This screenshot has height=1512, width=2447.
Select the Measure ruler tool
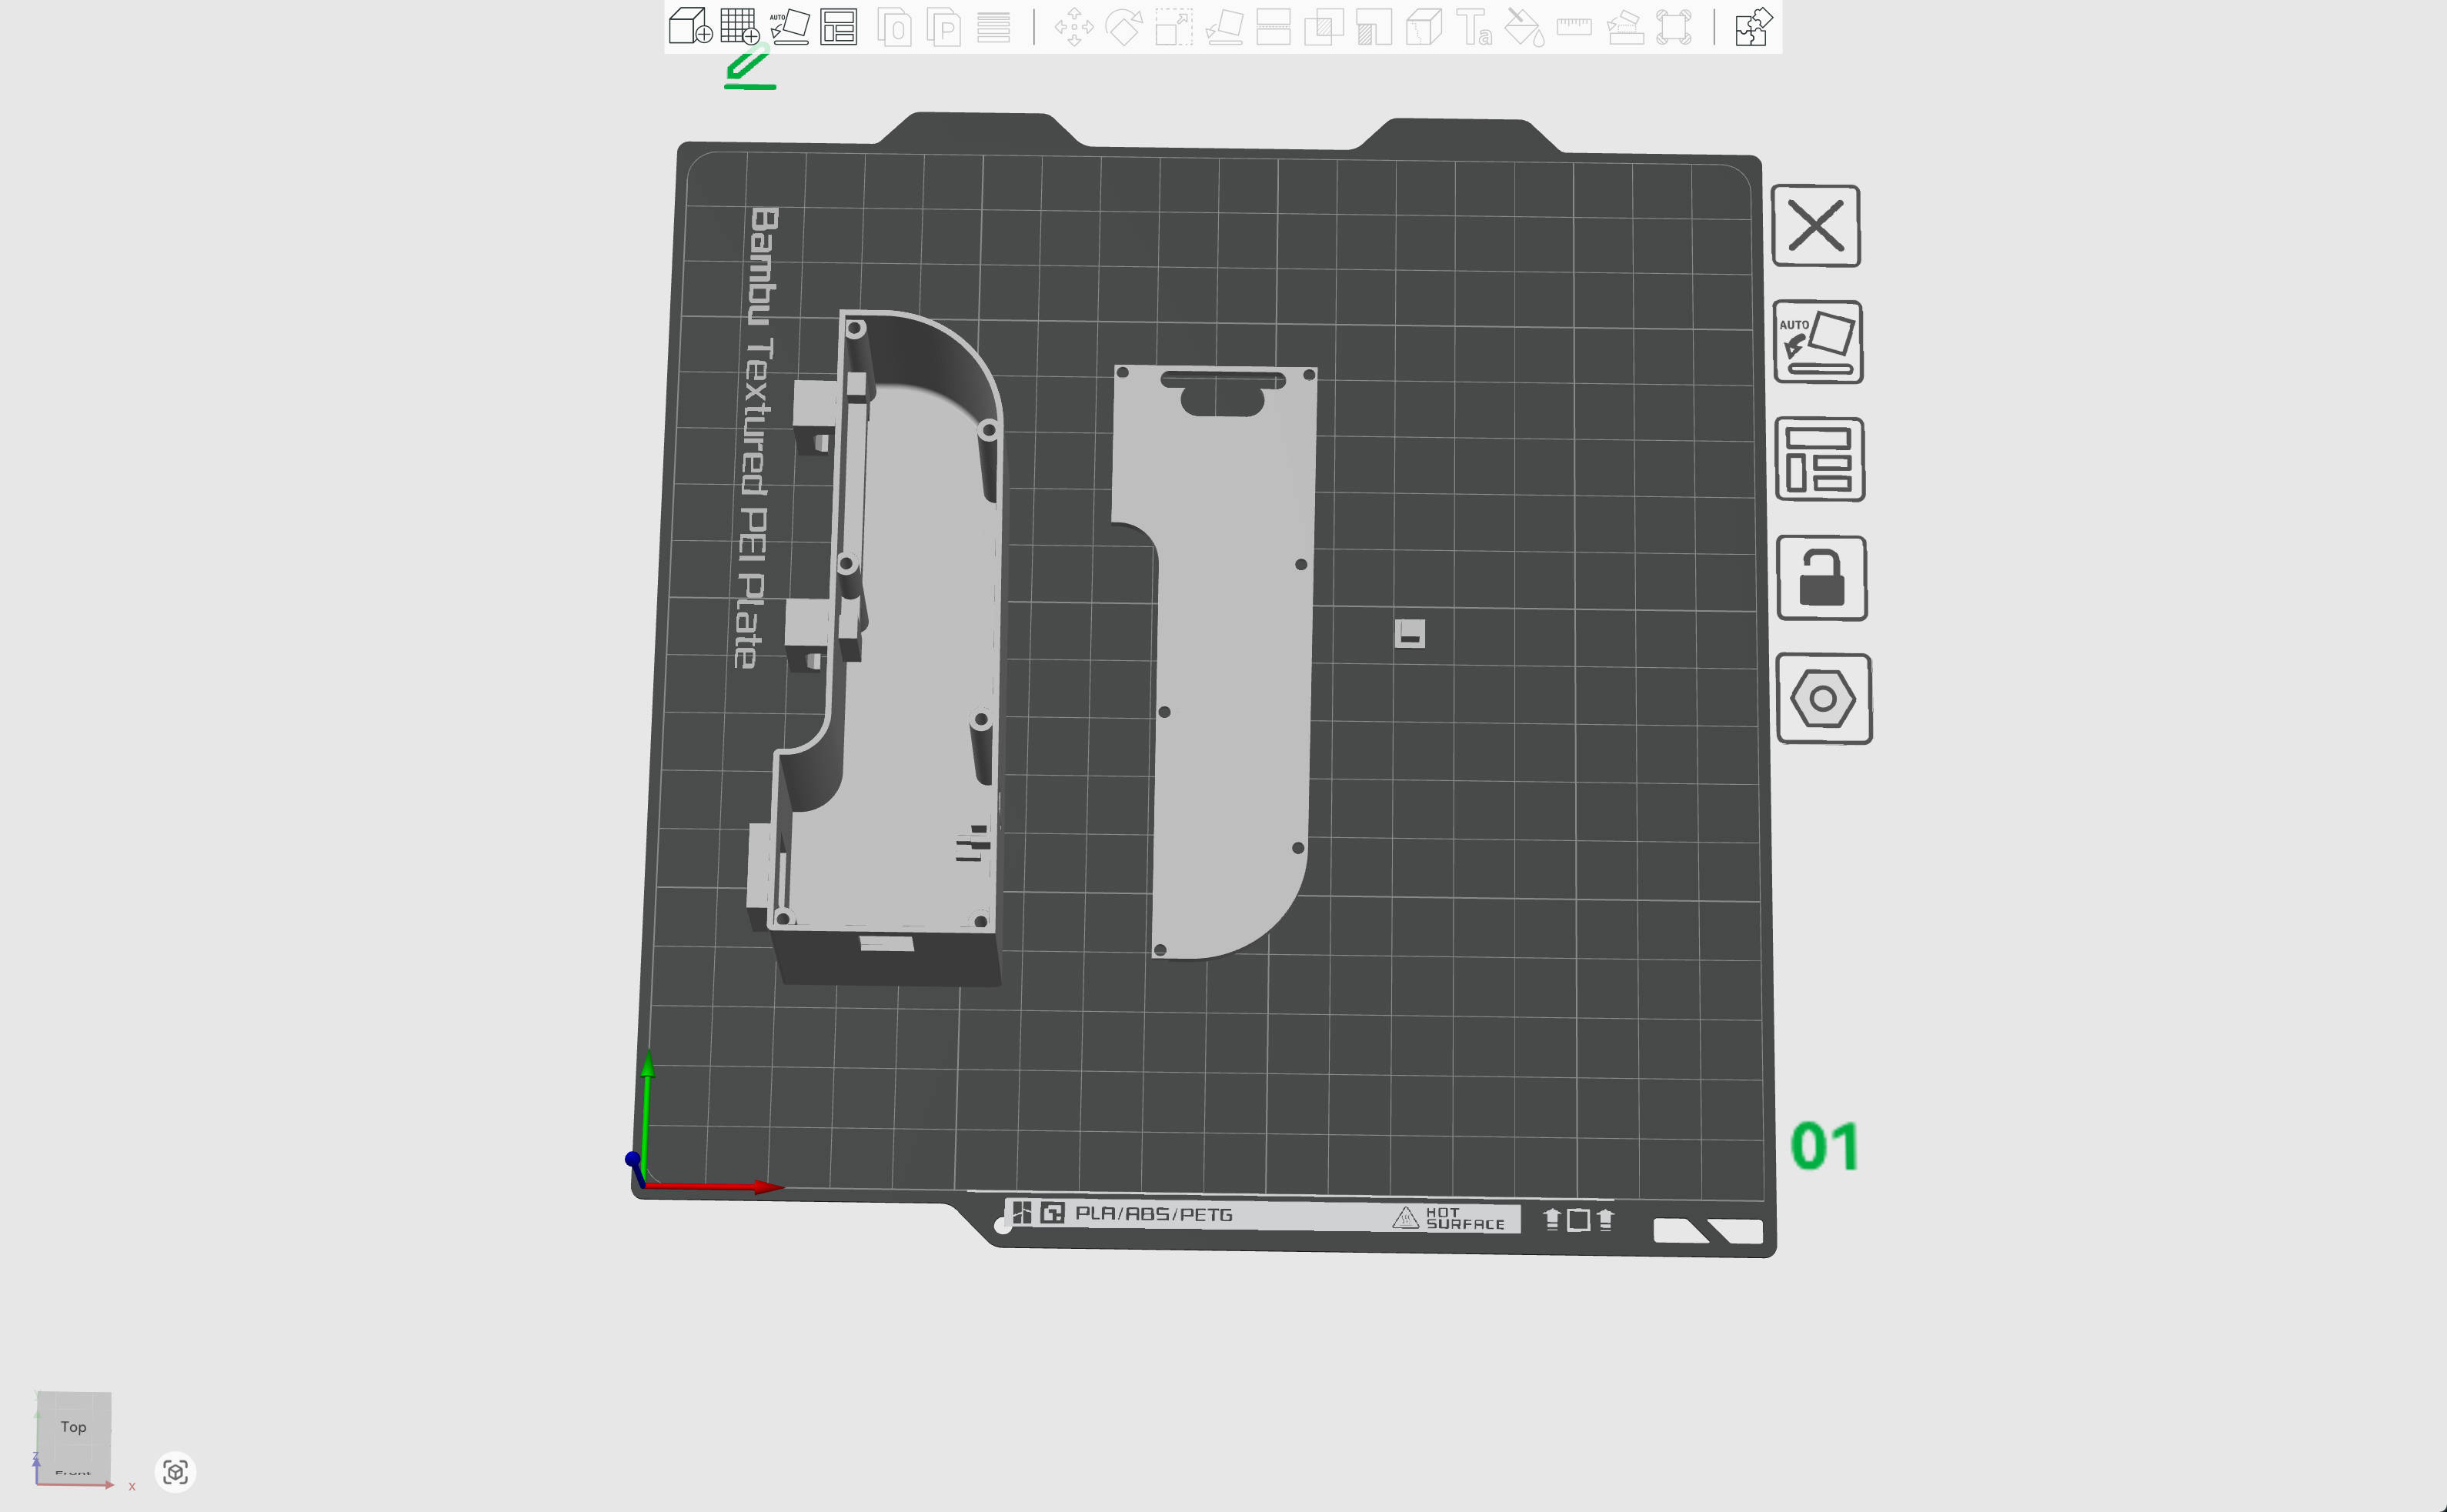1574,27
